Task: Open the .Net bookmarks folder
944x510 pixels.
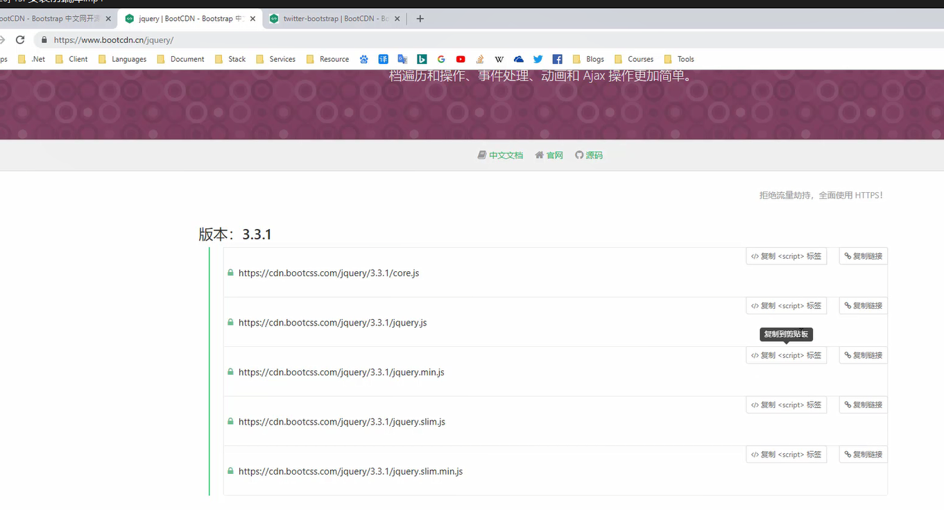Action: pos(32,59)
